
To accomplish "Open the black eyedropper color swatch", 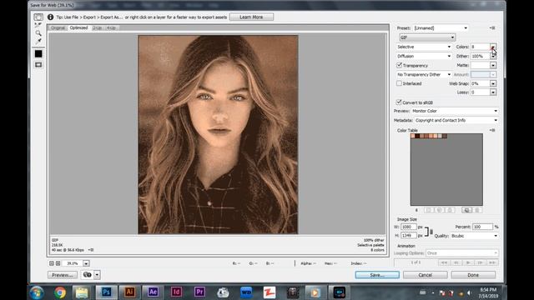I will pos(38,53).
